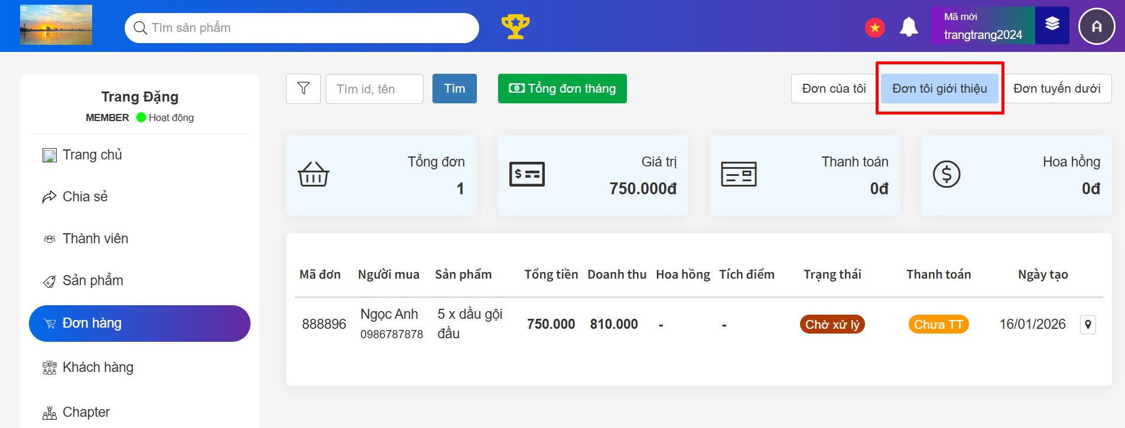
Task: Open the Đơn tuyến dưới tab
Action: coord(1056,89)
